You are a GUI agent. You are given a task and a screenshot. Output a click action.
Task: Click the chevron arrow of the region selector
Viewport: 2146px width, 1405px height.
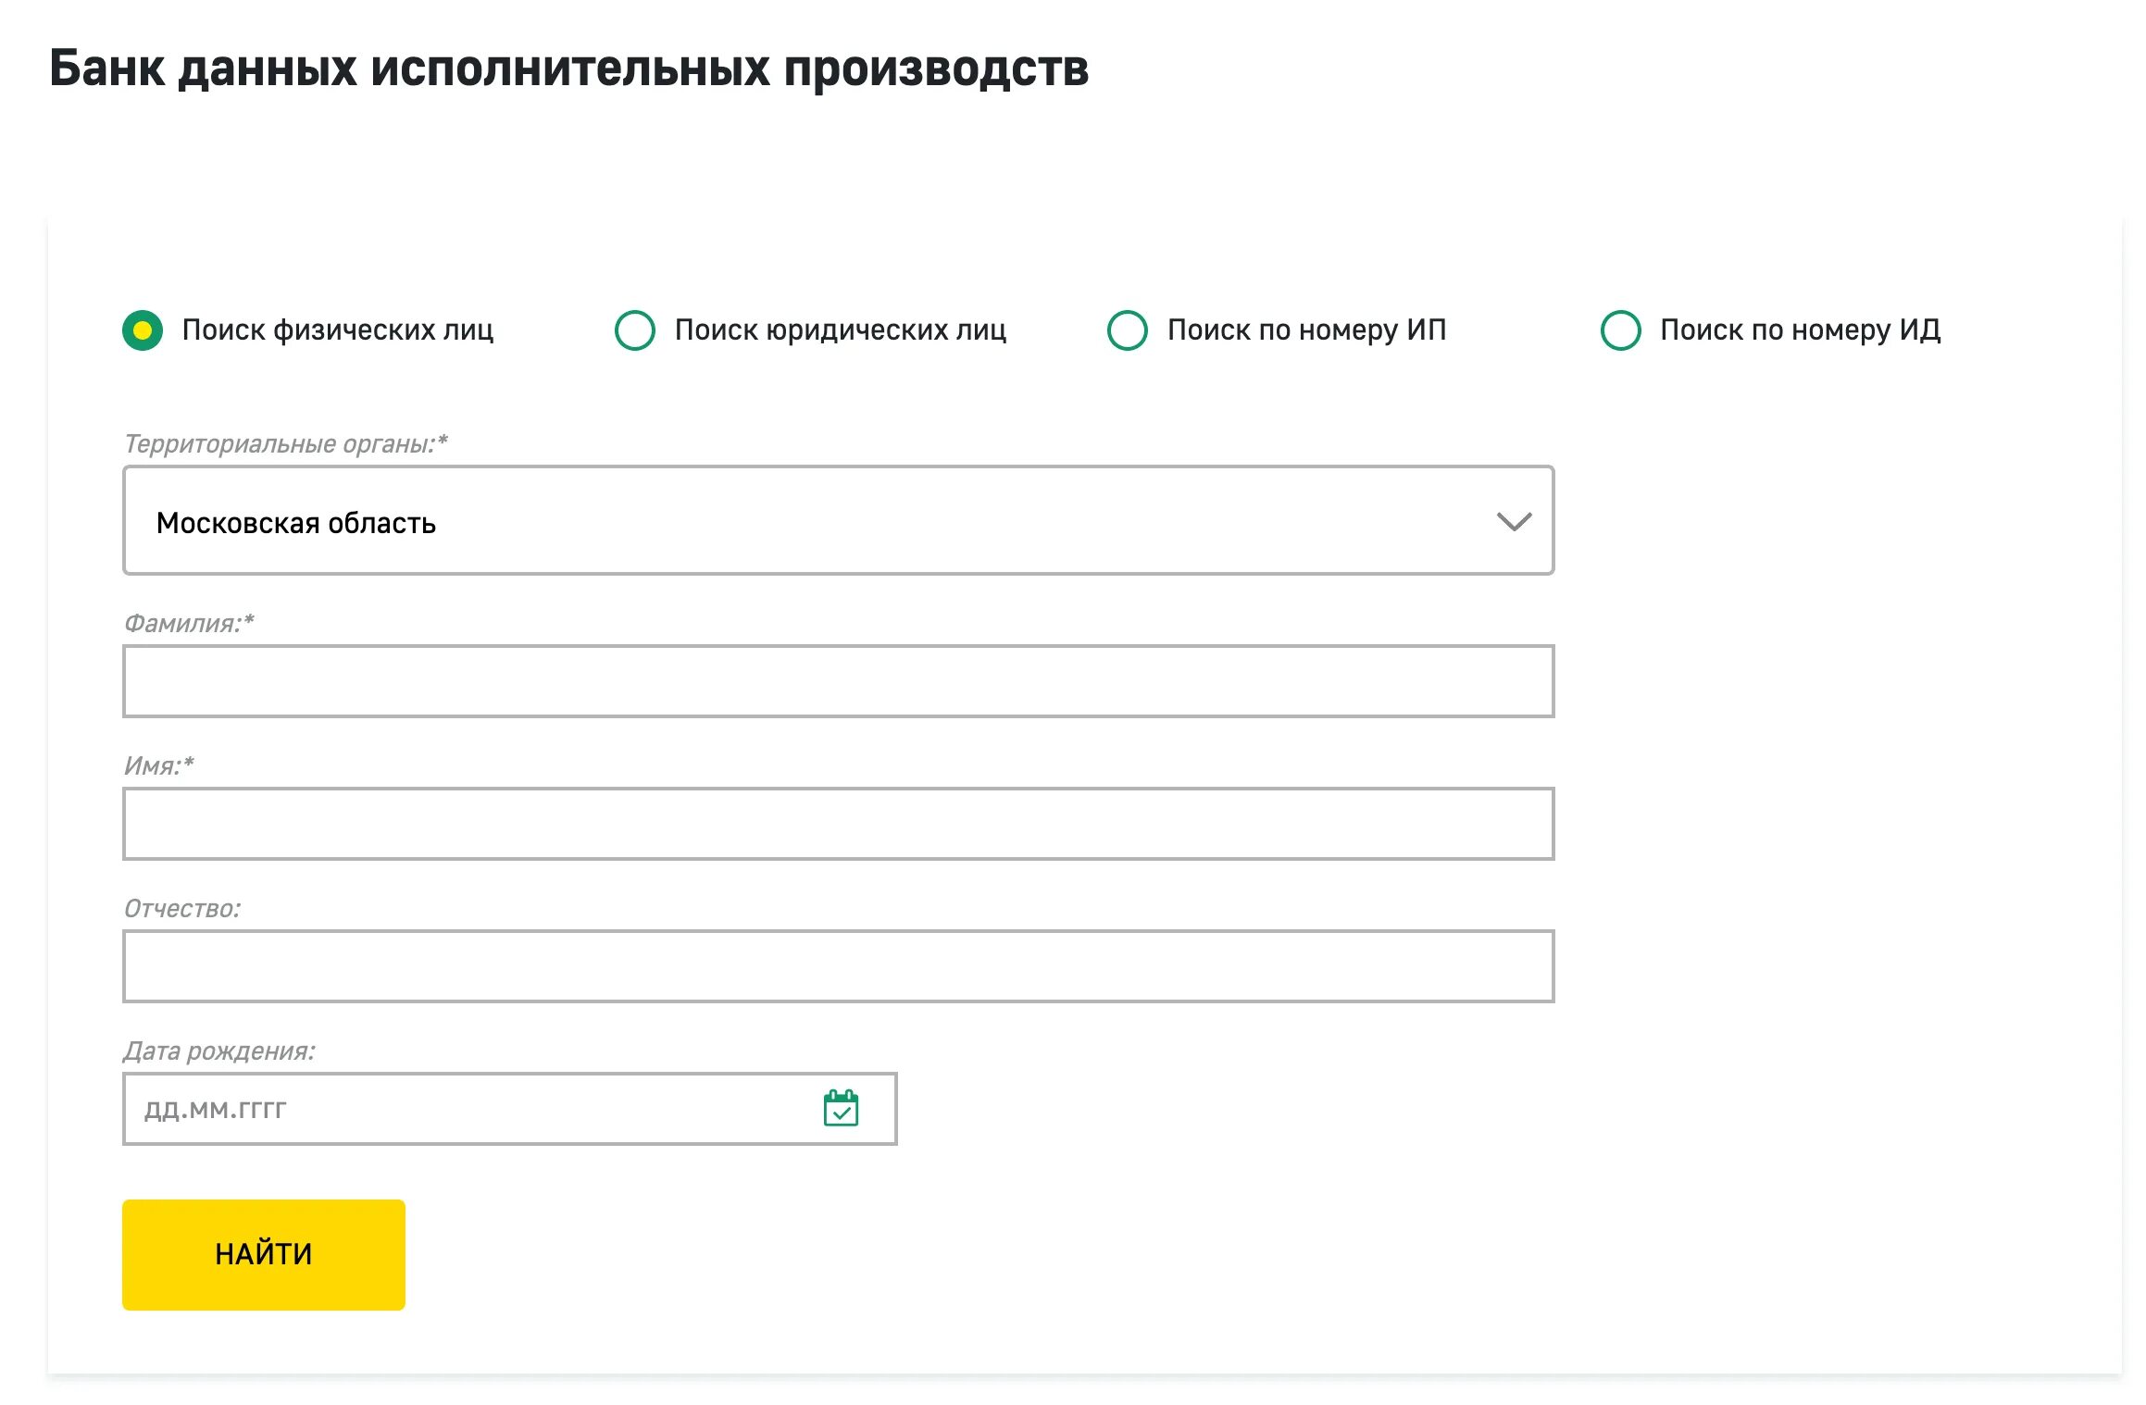1514,522
